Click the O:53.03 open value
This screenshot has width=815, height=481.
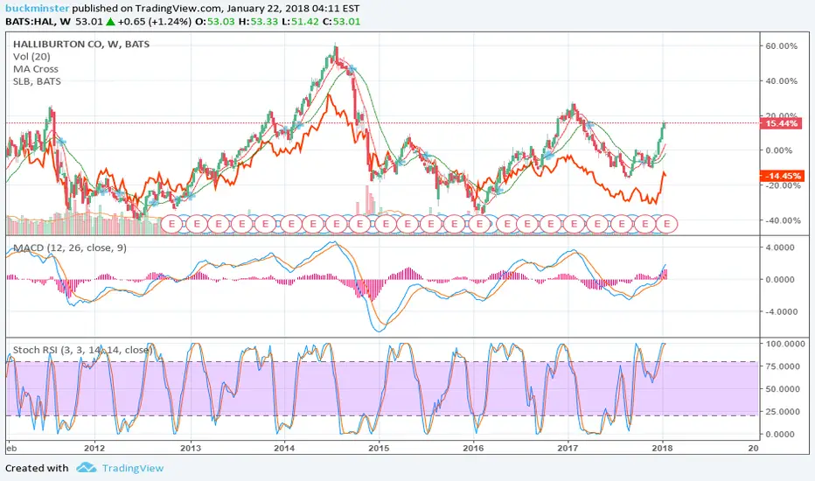216,22
